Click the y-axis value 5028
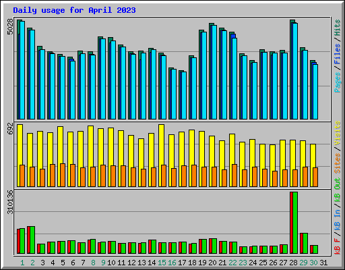Image resolution: width=345 pixels, height=270 pixels. (x=10, y=27)
